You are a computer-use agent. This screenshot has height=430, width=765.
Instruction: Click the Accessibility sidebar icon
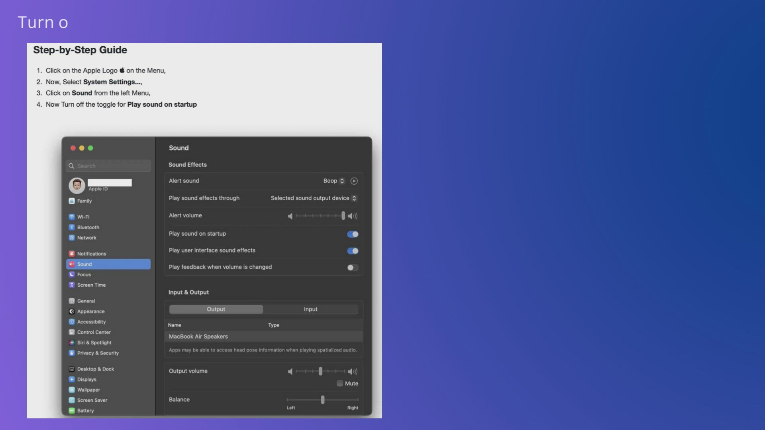point(72,322)
